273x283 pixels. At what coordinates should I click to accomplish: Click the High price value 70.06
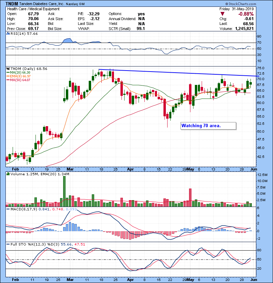click(x=33, y=19)
